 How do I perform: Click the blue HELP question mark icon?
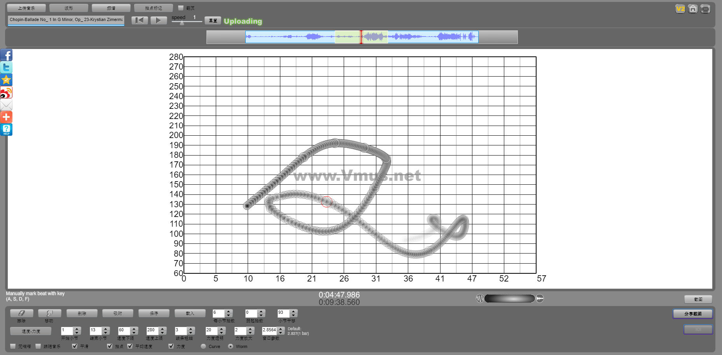click(x=6, y=129)
